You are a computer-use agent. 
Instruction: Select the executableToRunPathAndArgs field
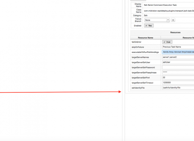point(178,52)
